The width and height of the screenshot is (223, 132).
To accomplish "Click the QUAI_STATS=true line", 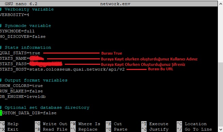I will [20, 53].
